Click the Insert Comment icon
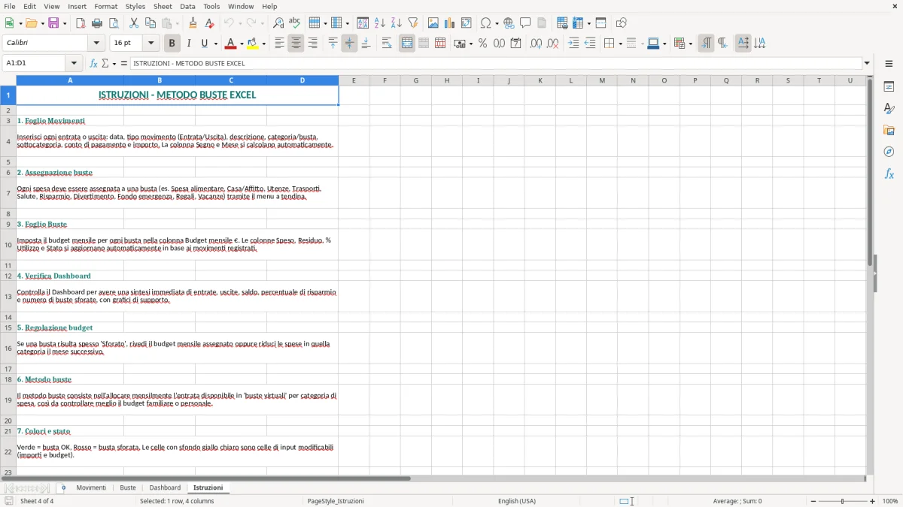 pyautogui.click(x=525, y=23)
